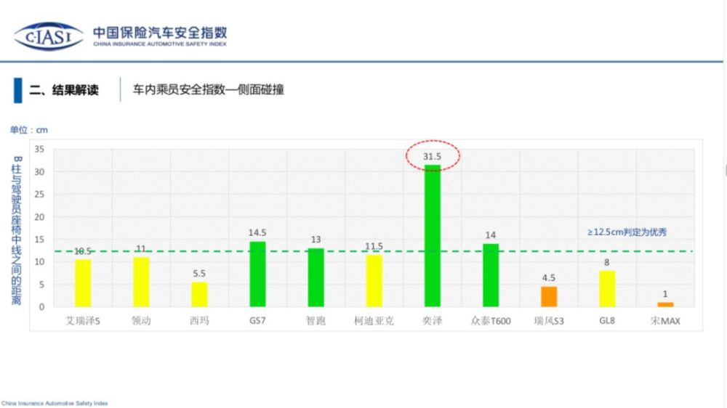Click the 35 value on the y-axis

[x=39, y=149]
